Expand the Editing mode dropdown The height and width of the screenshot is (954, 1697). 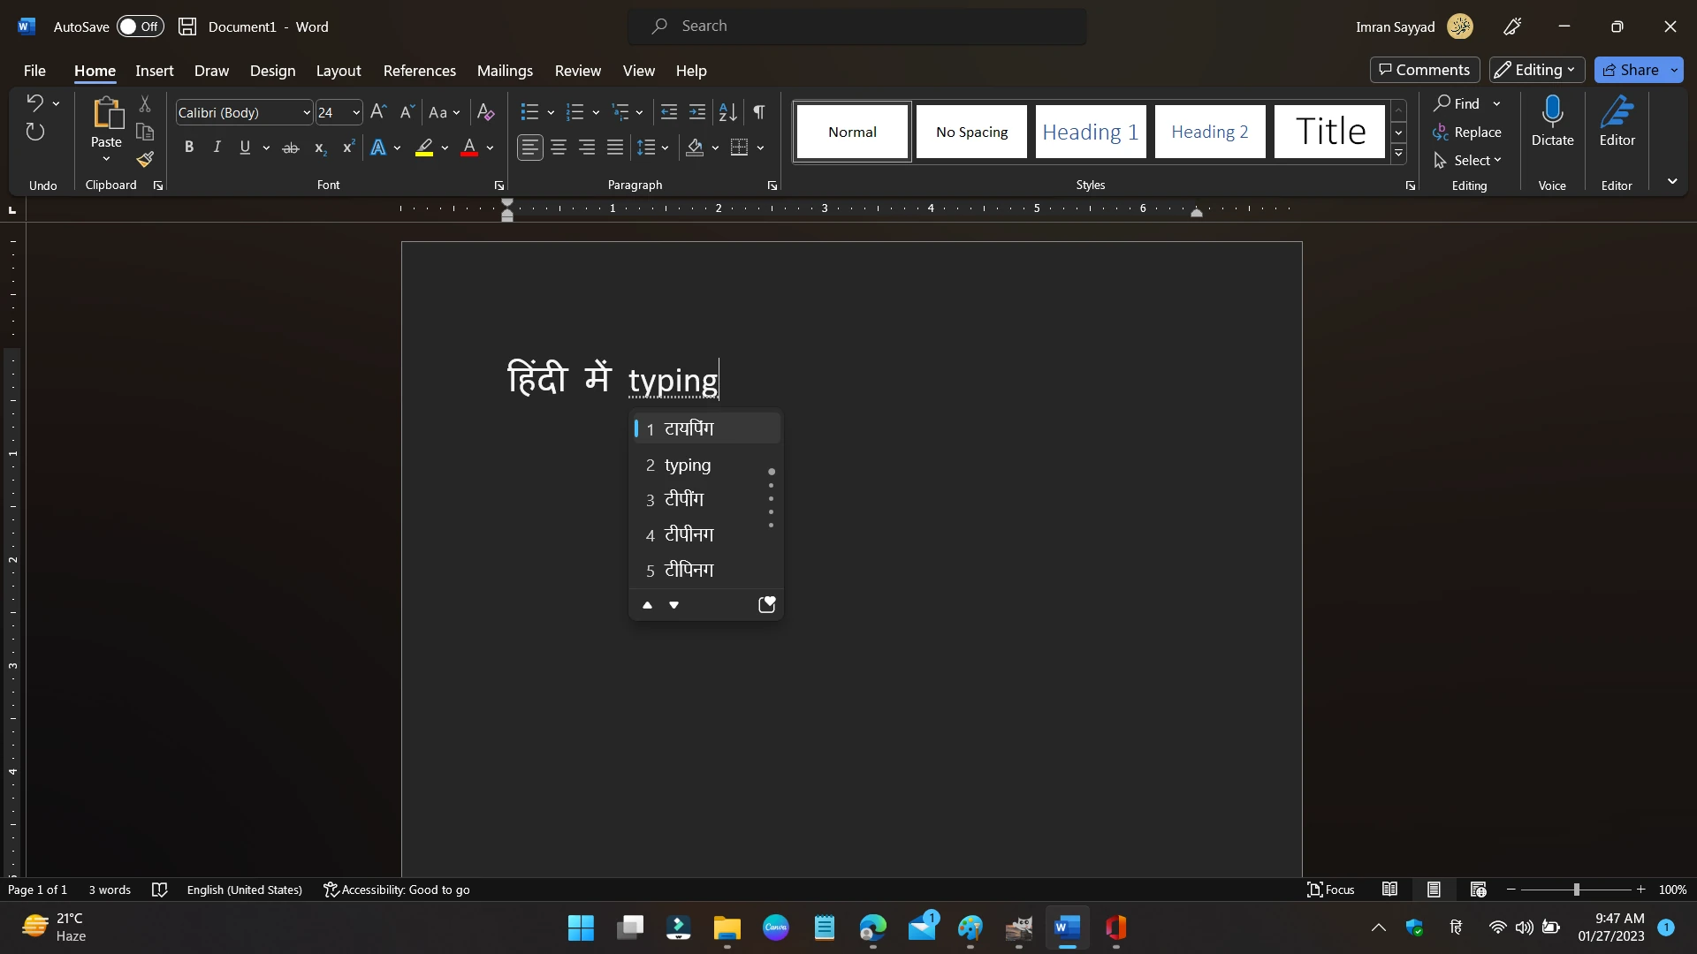1537,70
